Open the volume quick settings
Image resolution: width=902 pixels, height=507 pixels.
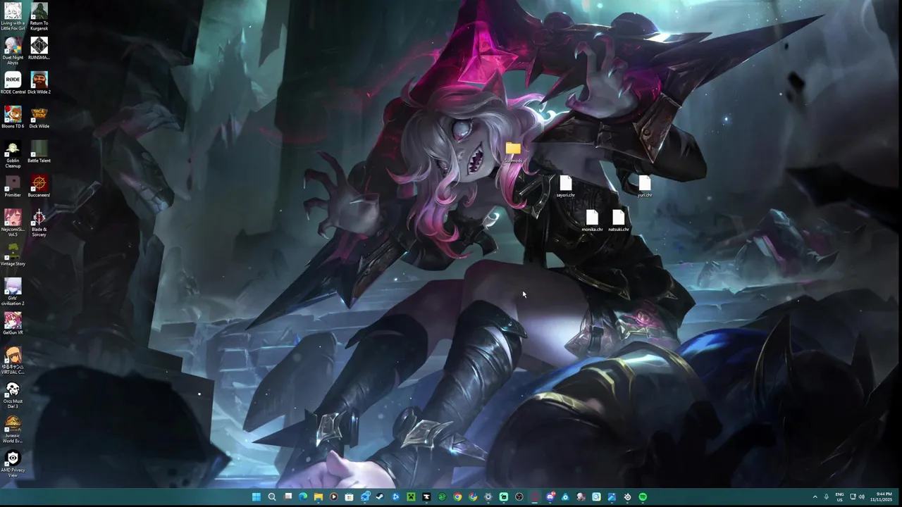pyautogui.click(x=861, y=497)
